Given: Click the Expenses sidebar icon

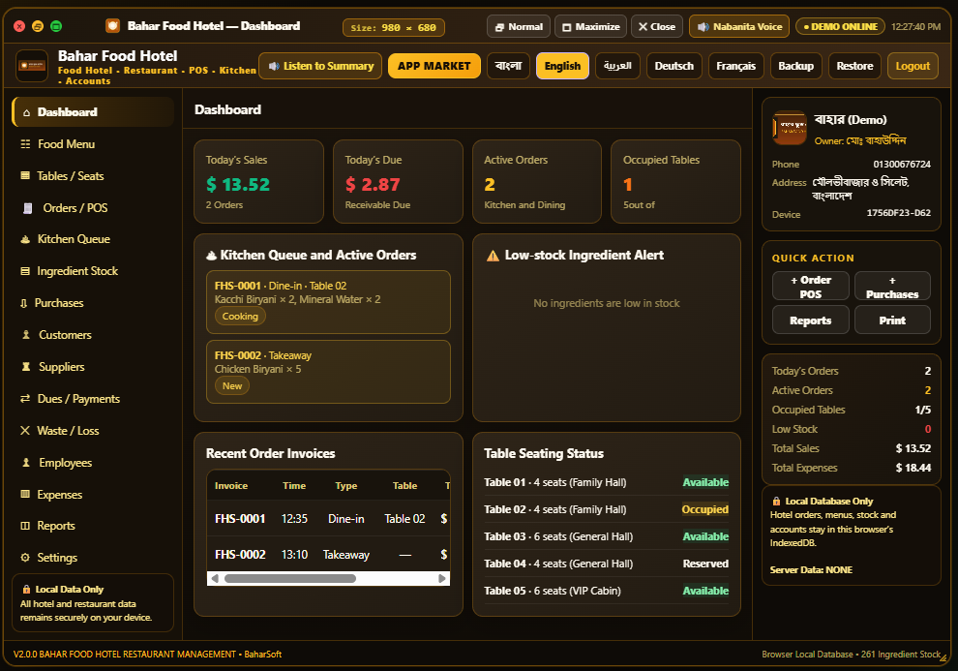Looking at the screenshot, I should (25, 495).
